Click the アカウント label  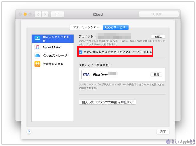pyautogui.click(x=87, y=36)
